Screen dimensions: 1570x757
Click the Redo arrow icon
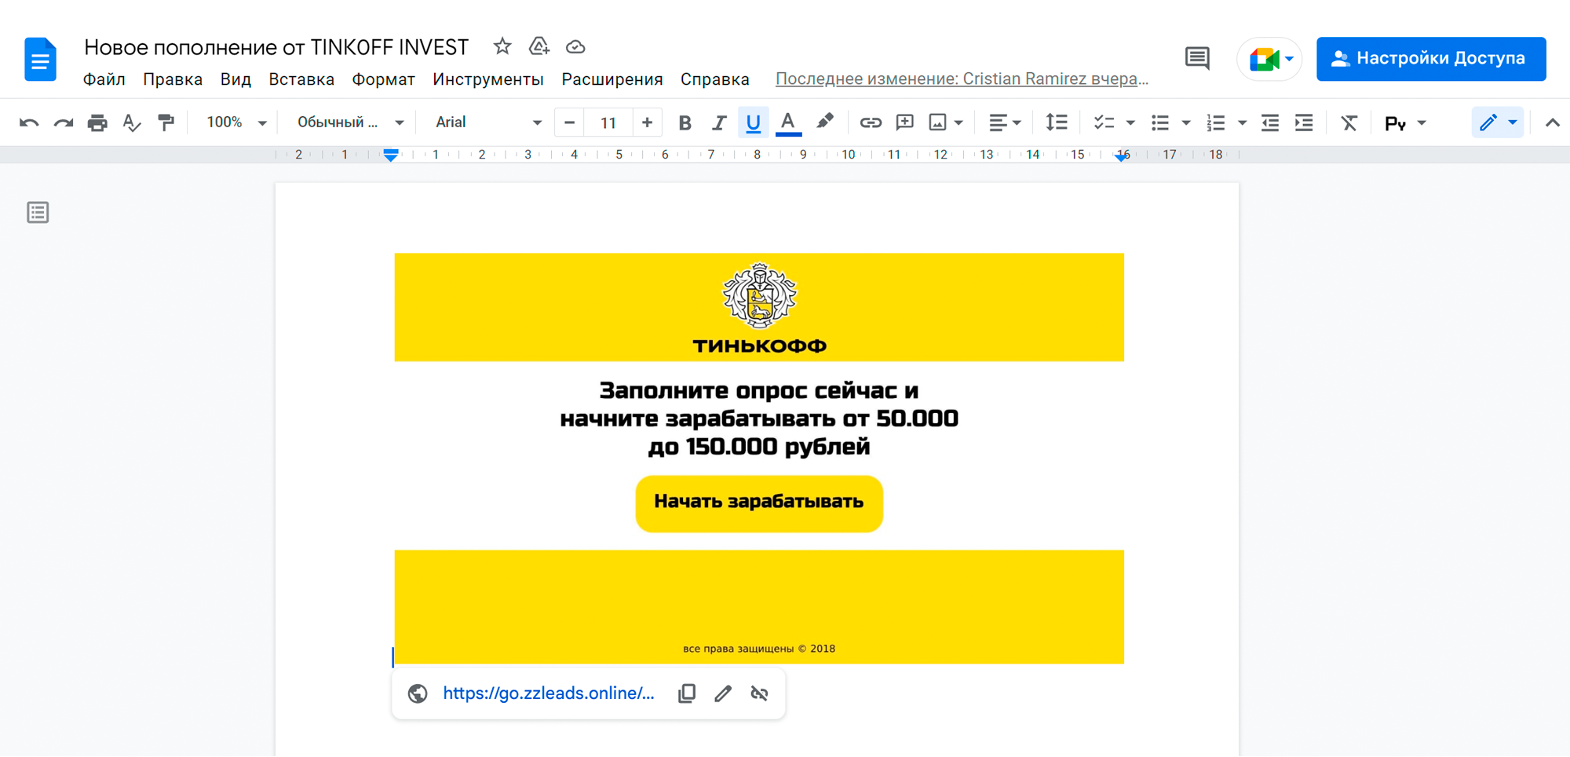[x=64, y=123]
